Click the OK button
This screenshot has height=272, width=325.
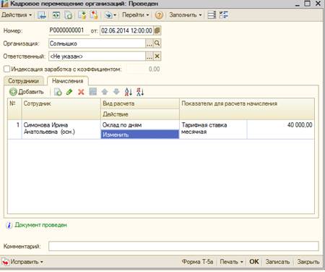[x=254, y=262]
